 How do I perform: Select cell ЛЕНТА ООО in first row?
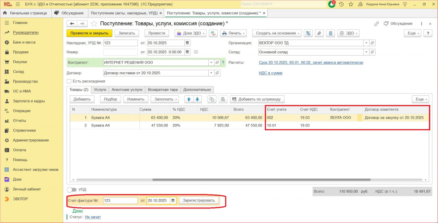tap(345, 118)
